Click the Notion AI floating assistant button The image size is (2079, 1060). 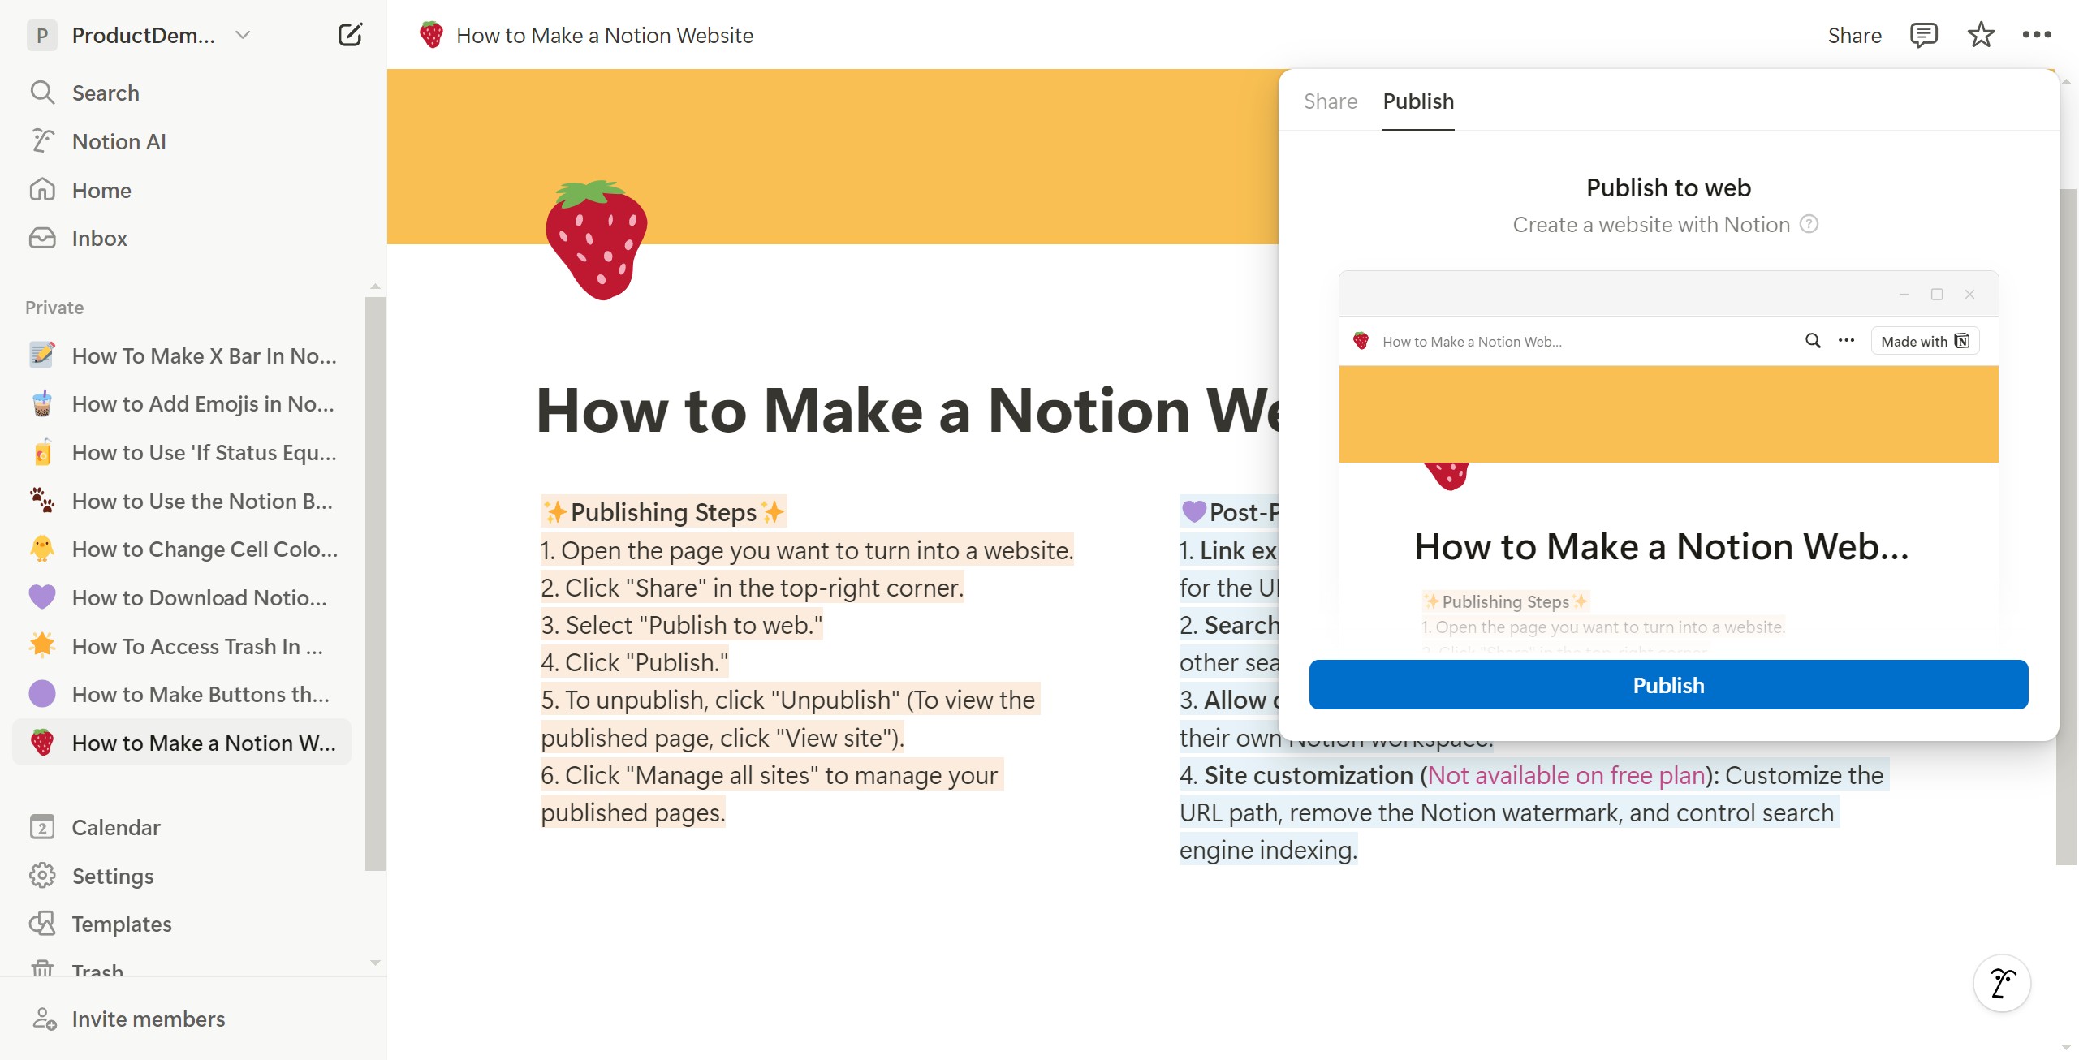tap(2002, 983)
